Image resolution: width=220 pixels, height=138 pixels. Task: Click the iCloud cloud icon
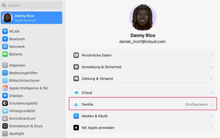coord(76,92)
